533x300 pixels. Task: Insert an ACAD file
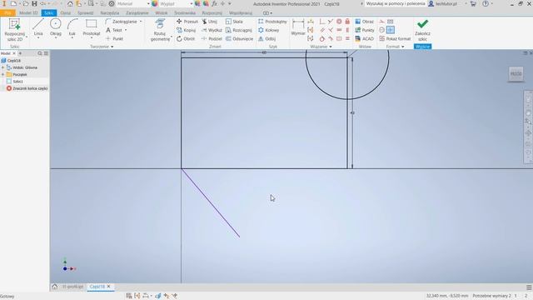click(x=365, y=39)
